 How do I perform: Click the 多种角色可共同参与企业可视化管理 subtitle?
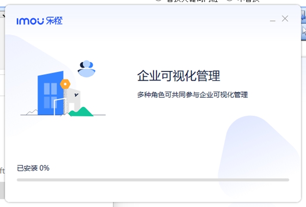[192, 95]
